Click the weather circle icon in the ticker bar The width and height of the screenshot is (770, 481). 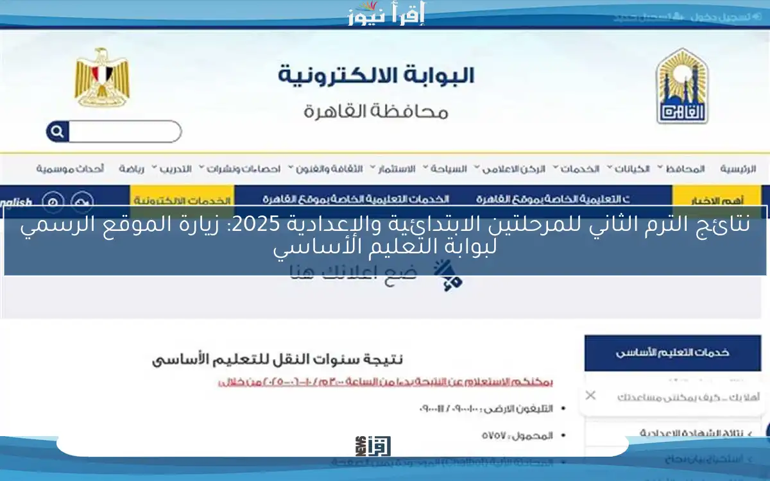pyautogui.click(x=81, y=201)
